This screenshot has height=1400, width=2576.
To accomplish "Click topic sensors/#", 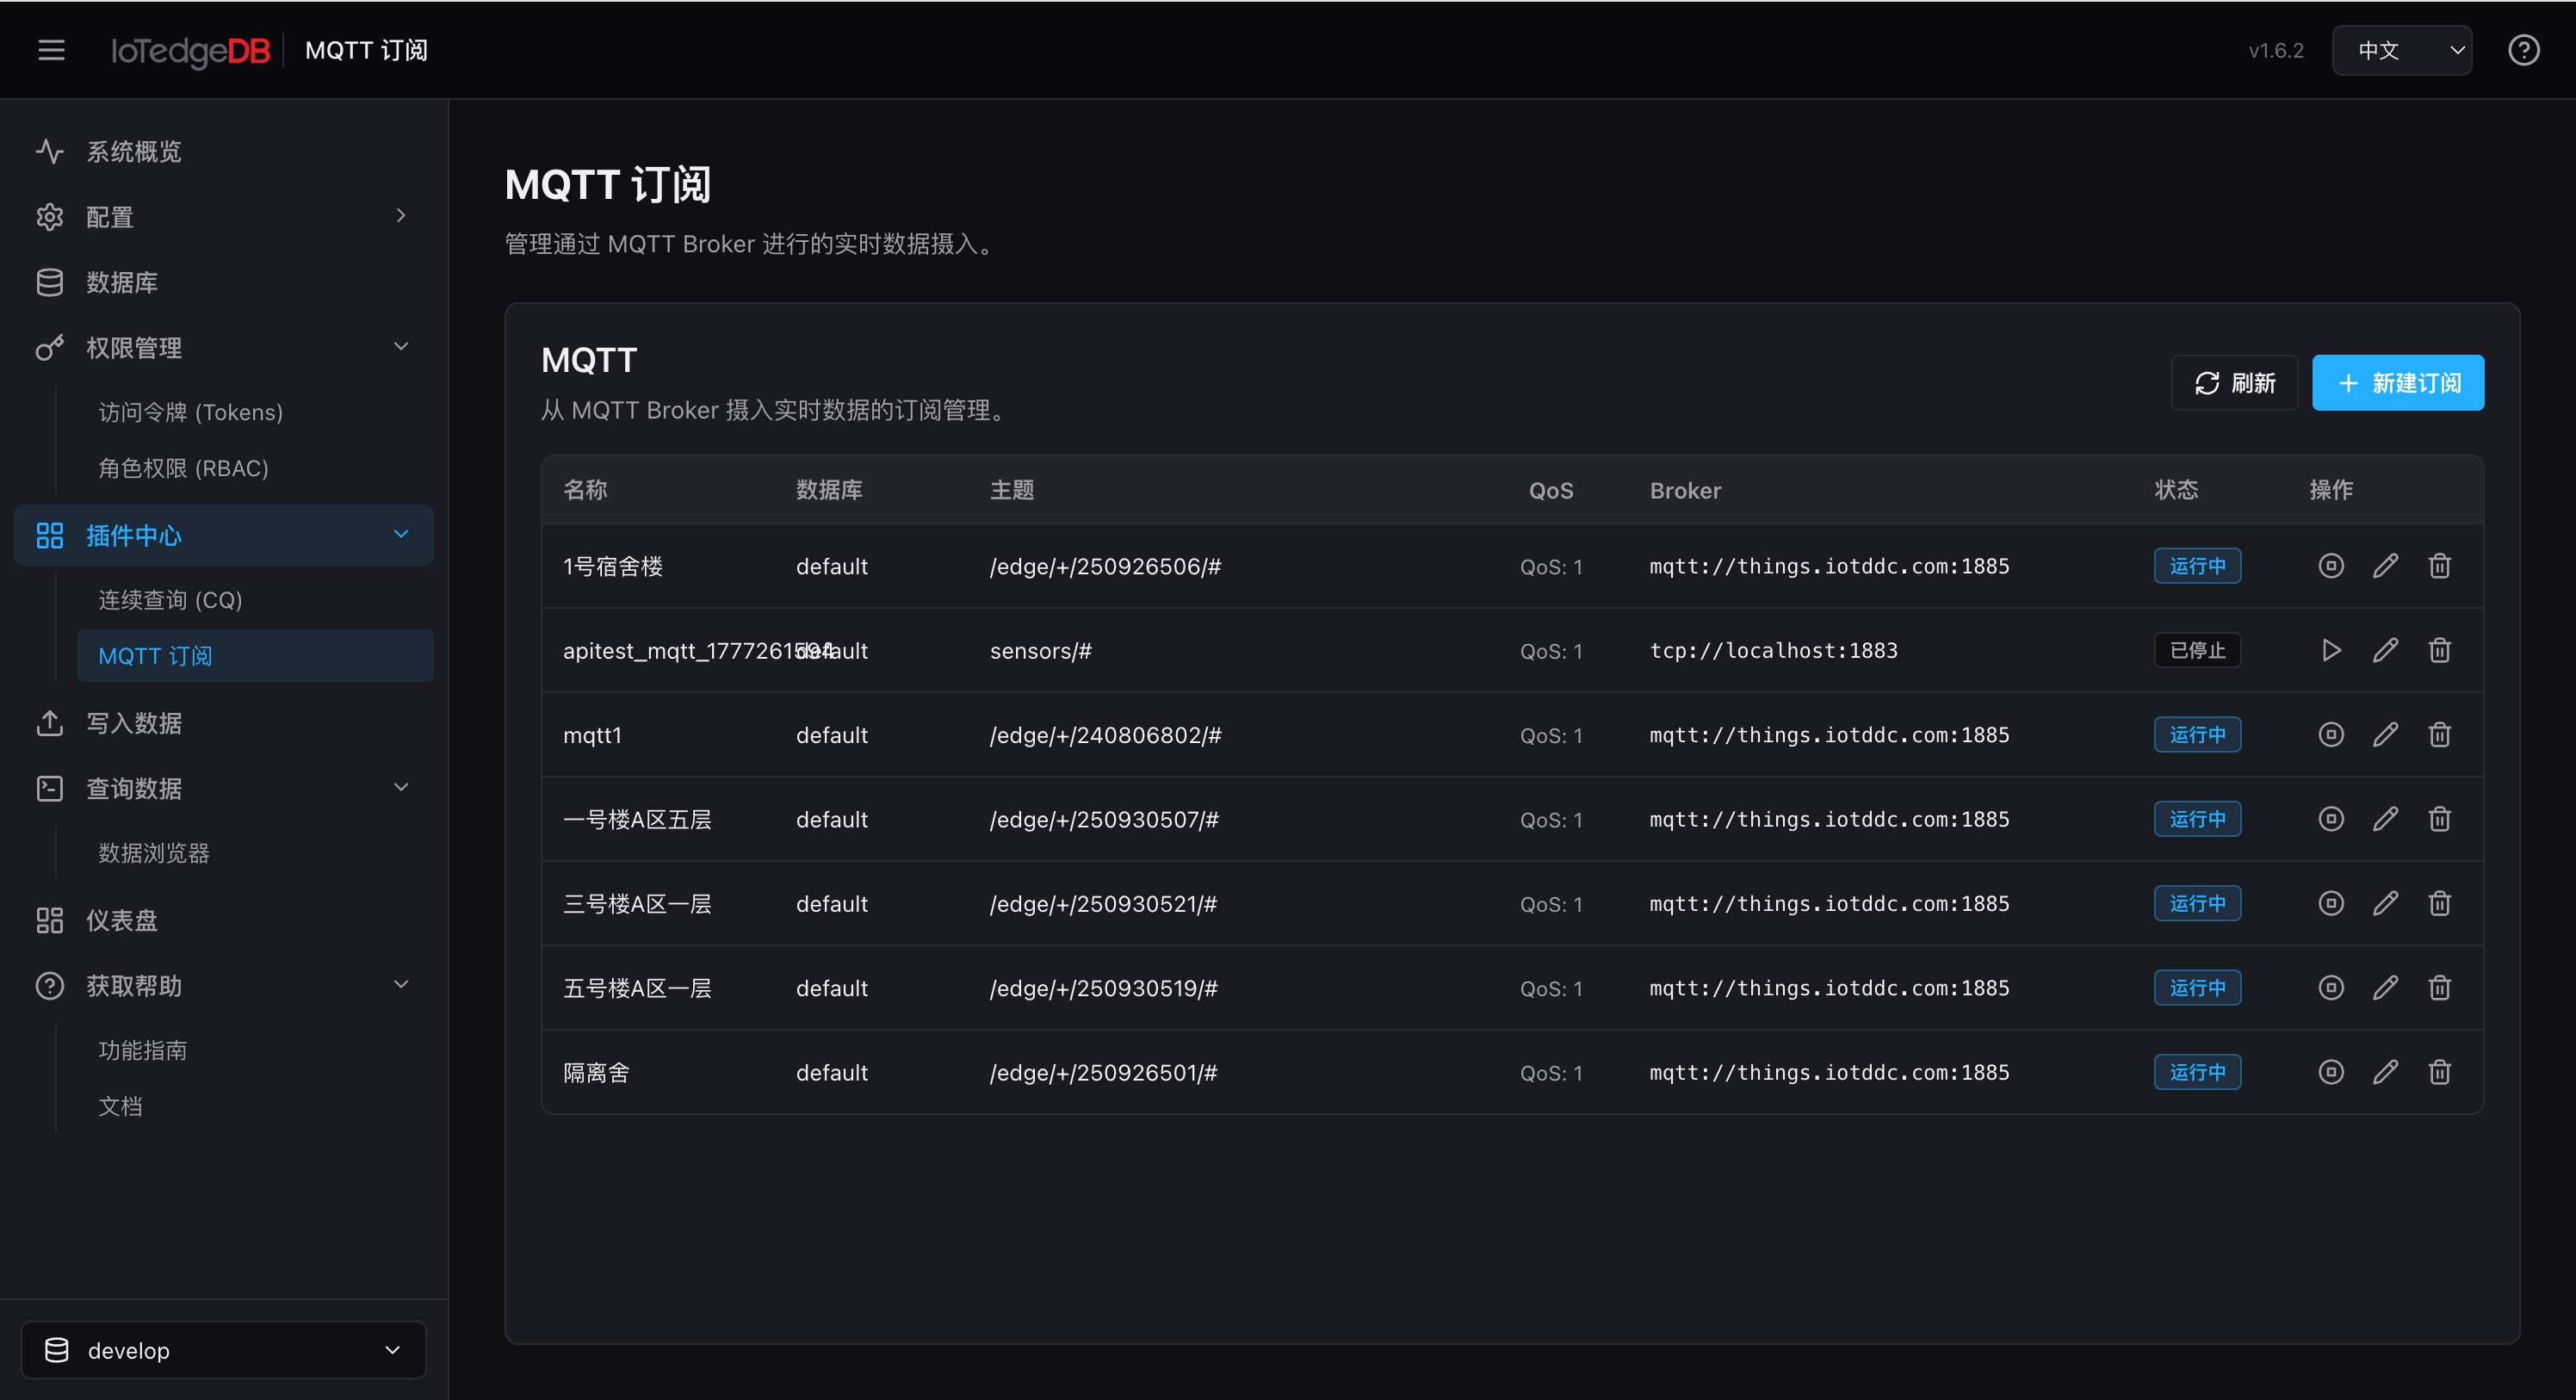I will coord(1041,651).
